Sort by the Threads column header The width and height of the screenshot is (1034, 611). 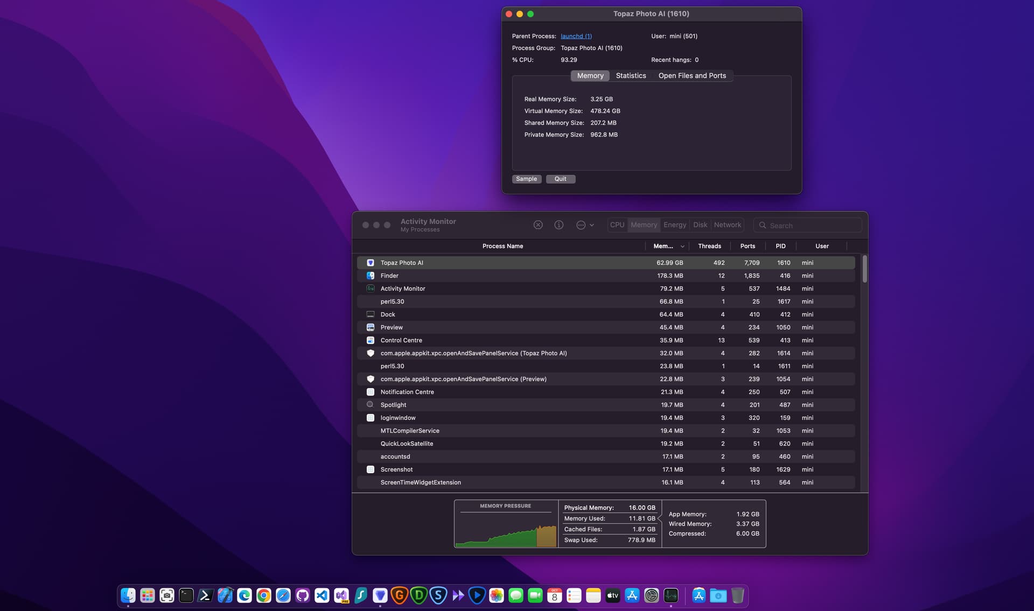[x=709, y=246]
